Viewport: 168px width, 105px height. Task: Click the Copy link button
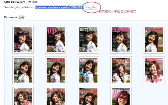click(91, 7)
